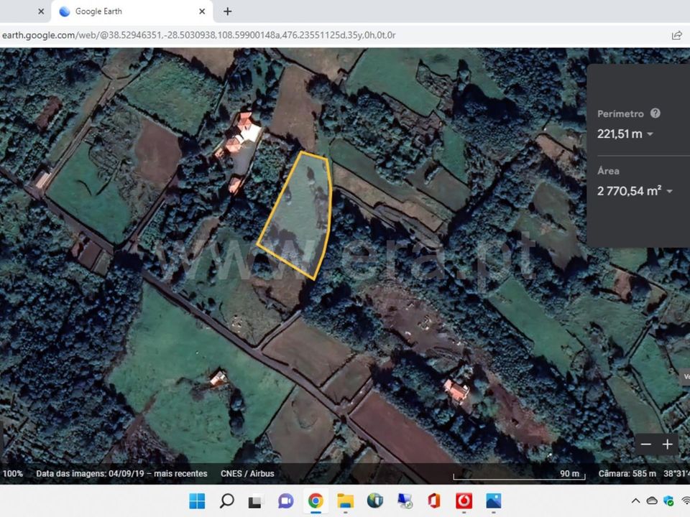Open Task View on the taskbar

click(255, 501)
